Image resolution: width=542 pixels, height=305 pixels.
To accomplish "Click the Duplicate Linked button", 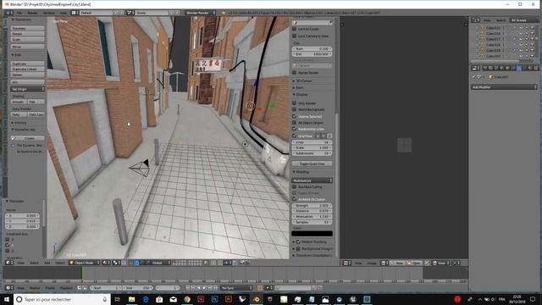I will click(27, 69).
